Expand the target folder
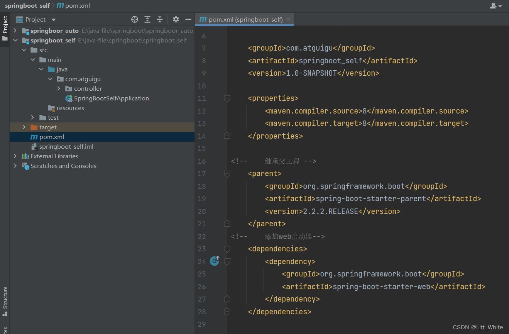This screenshot has height=334, width=509. 24,127
